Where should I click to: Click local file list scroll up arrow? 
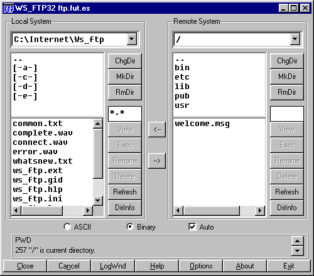(x=97, y=124)
